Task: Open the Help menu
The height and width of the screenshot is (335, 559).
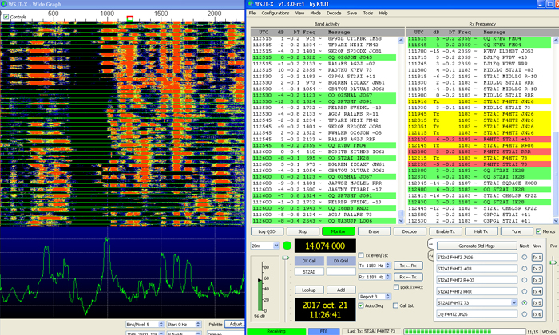Action: coord(383,14)
